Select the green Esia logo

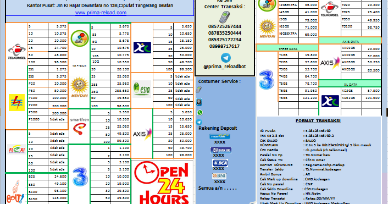pos(142,89)
